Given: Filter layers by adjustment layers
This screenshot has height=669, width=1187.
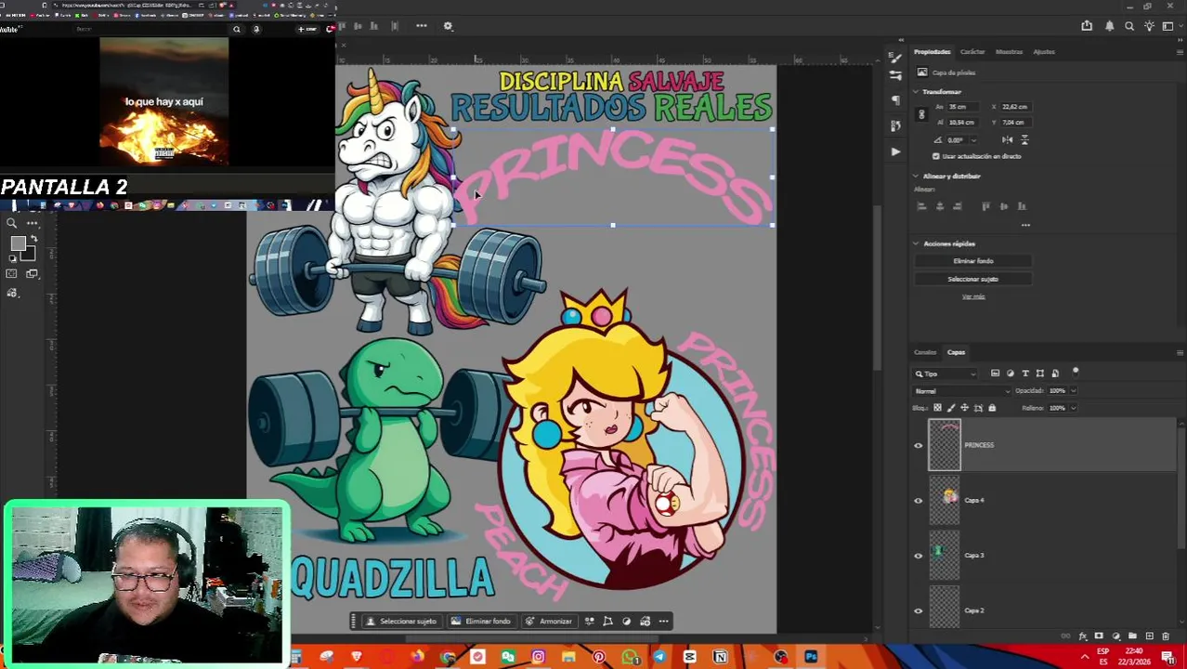Looking at the screenshot, I should click(x=1011, y=374).
